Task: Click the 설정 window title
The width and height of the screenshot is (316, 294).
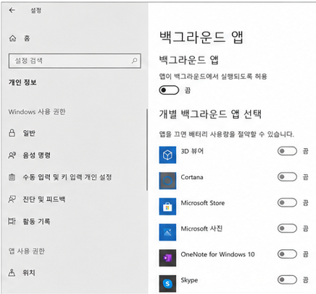Action: click(36, 10)
